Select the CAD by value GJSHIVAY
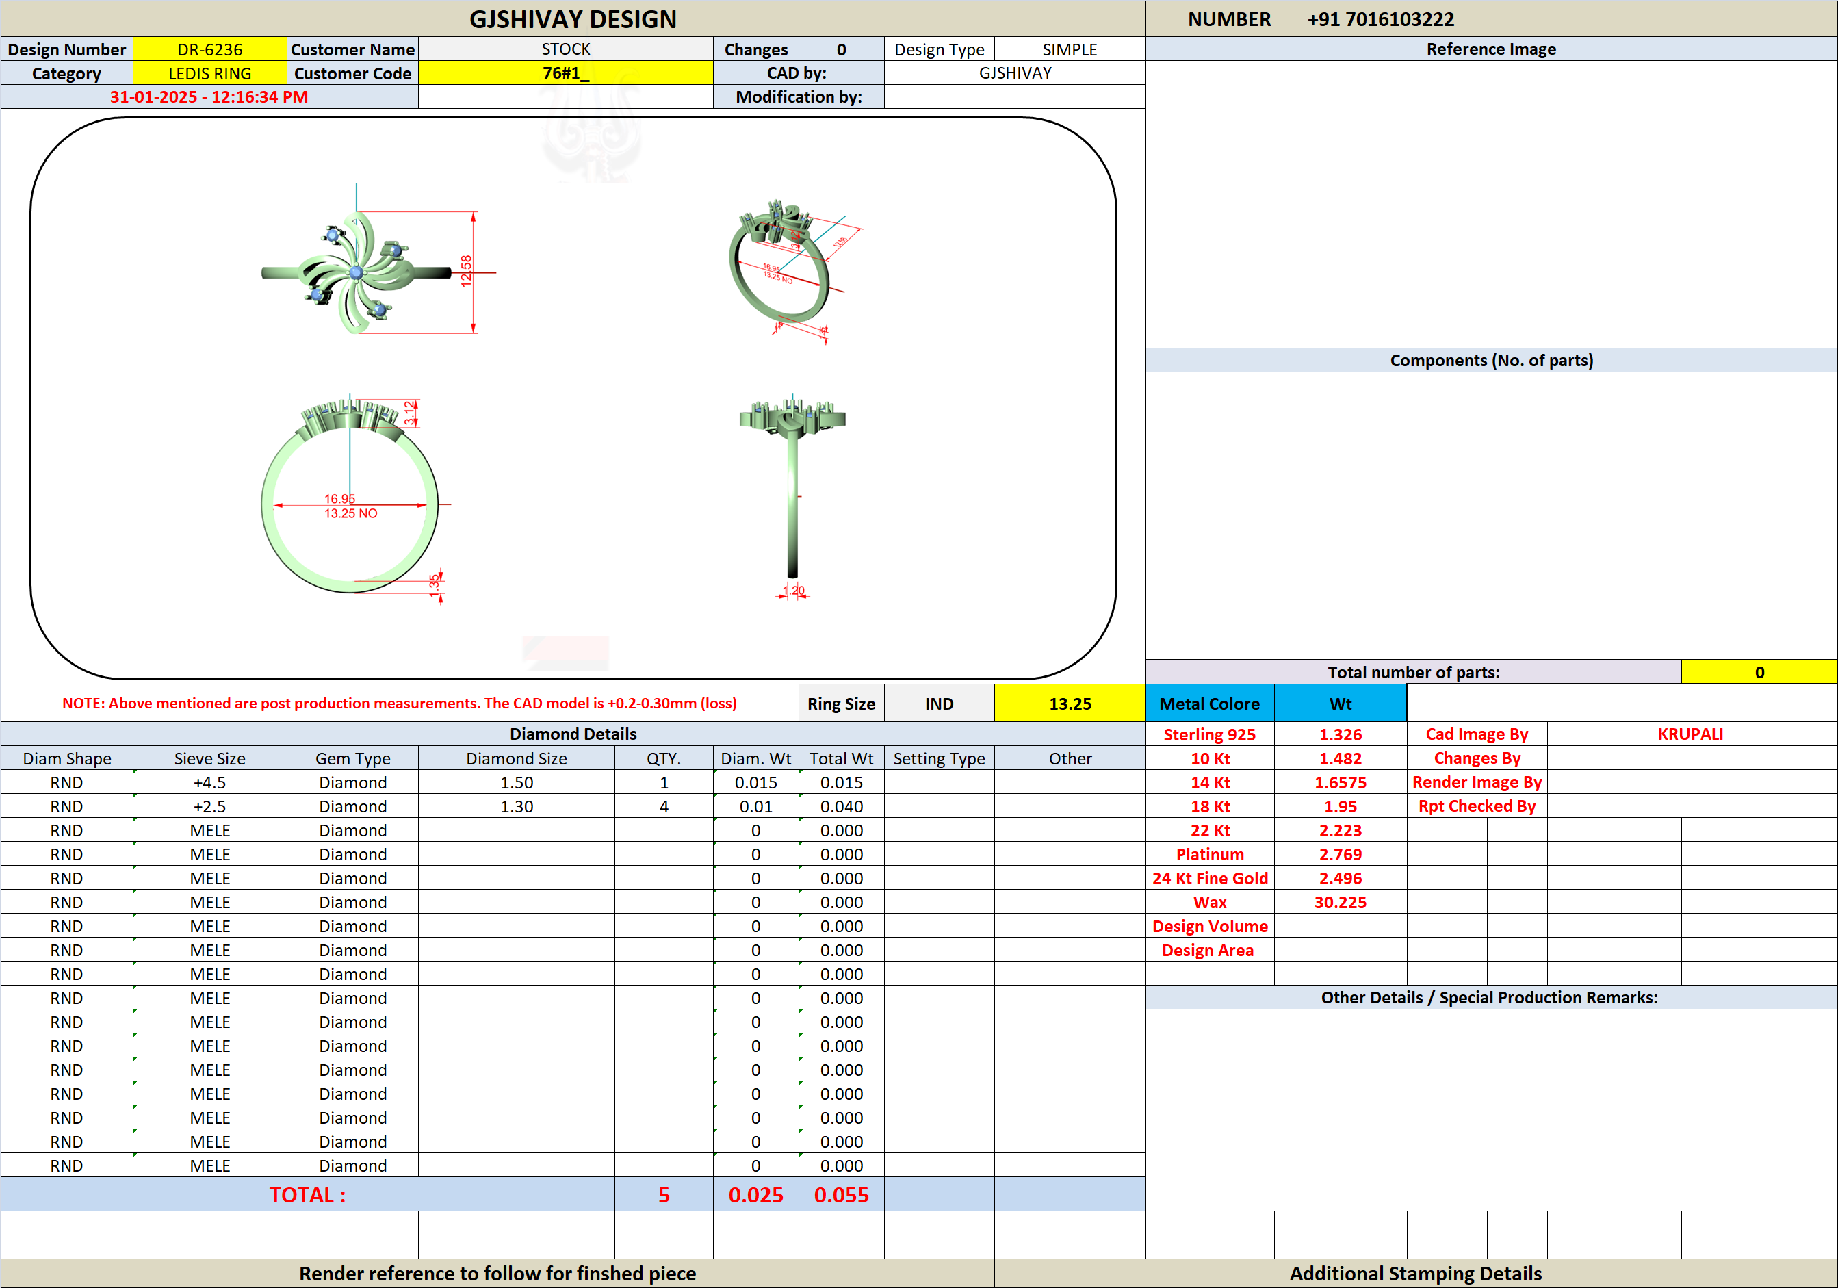The image size is (1838, 1288). pos(1014,74)
